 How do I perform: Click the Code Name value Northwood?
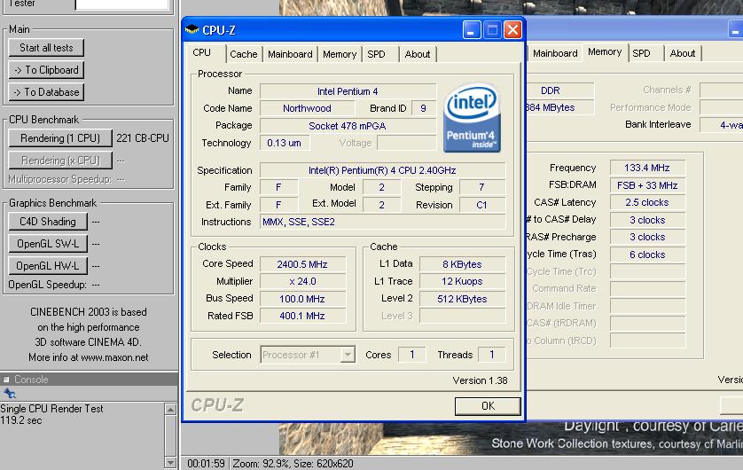(307, 108)
